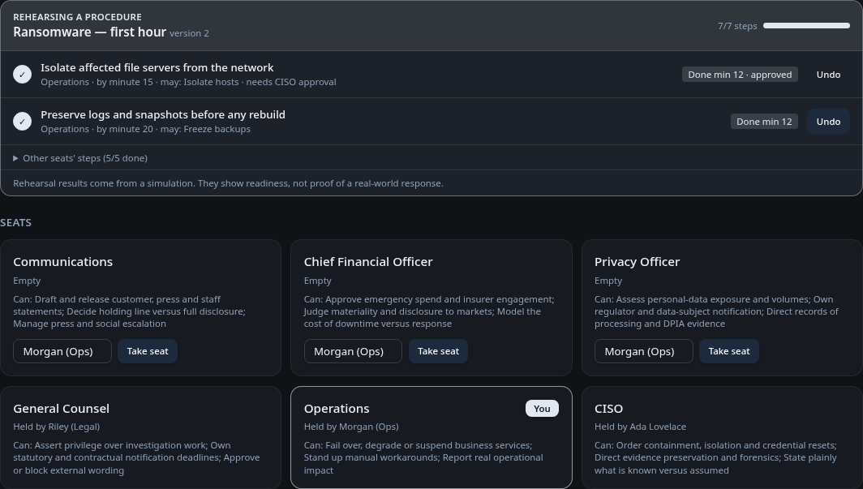This screenshot has width=863, height=489.
Task: Toggle the checkmark for Isolate affected file servers
Action: click(22, 75)
